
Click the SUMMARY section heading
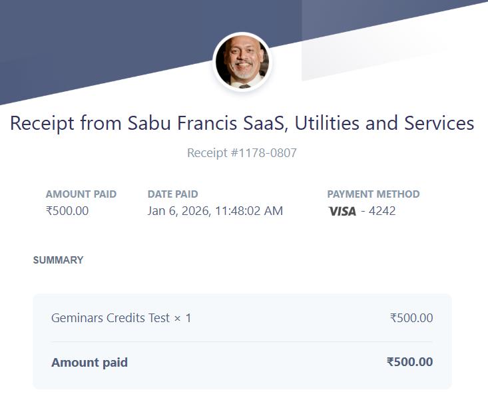coord(59,260)
